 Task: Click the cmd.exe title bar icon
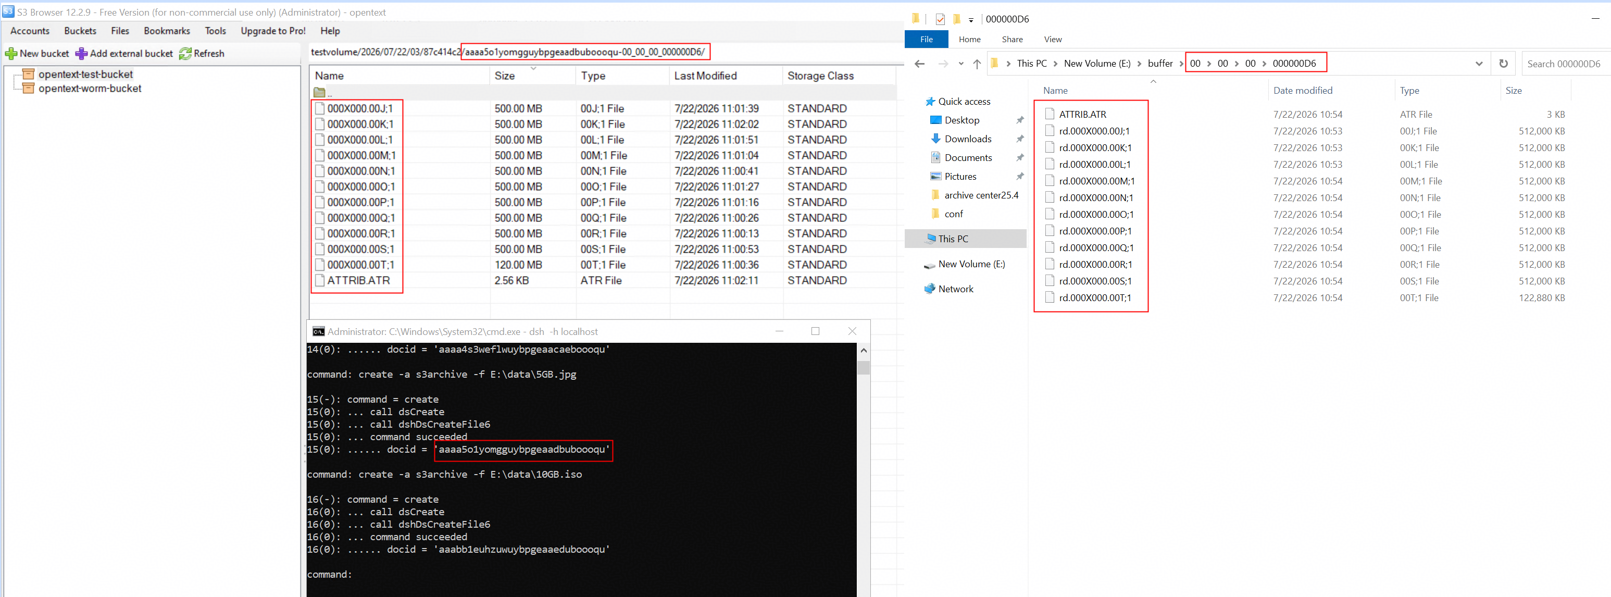tap(318, 332)
